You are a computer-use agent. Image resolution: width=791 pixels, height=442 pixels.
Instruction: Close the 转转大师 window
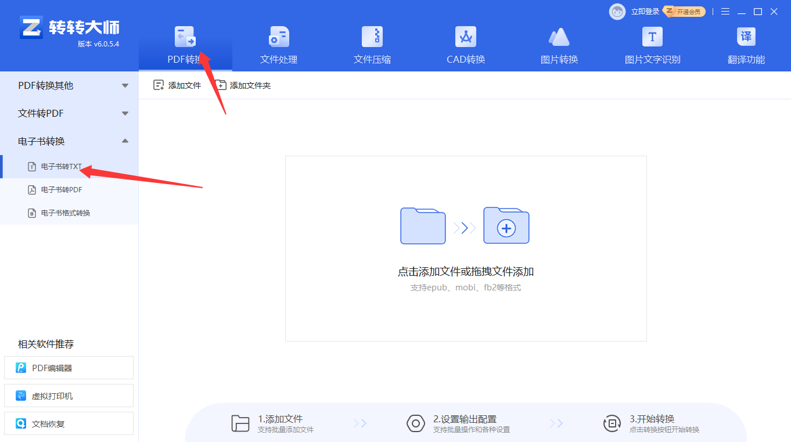point(774,12)
